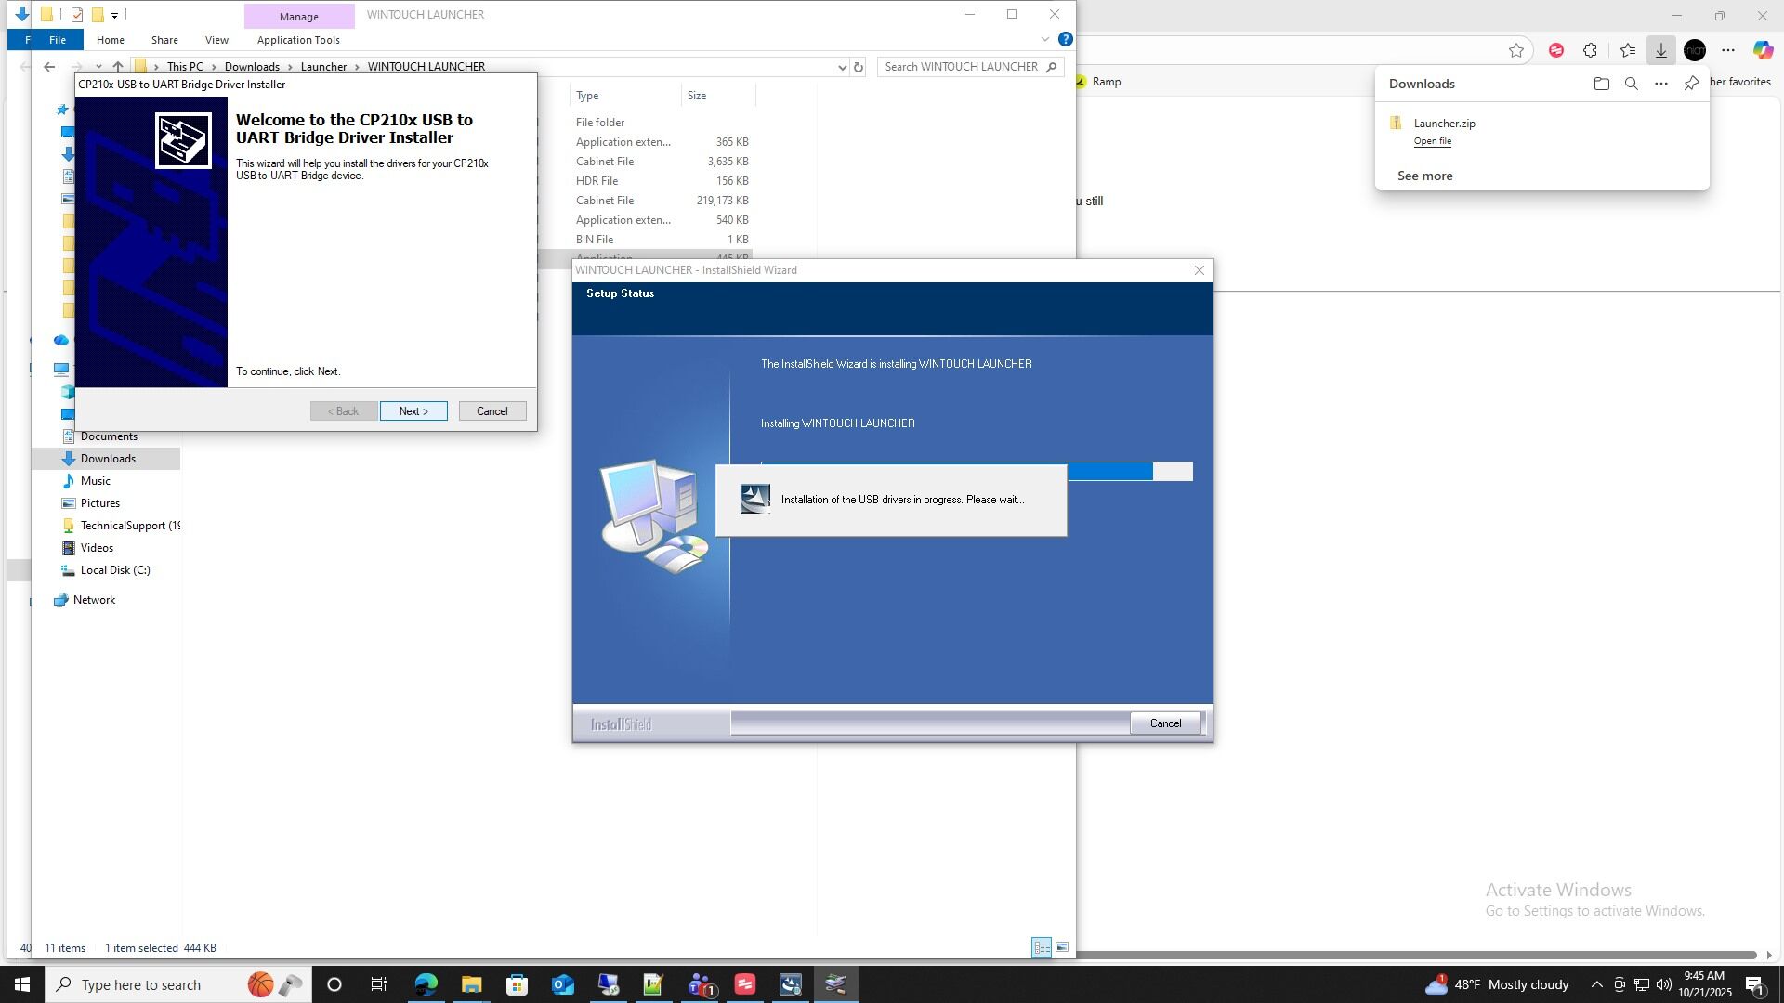Open downloads folder icon in Downloads panel

pyautogui.click(x=1601, y=84)
